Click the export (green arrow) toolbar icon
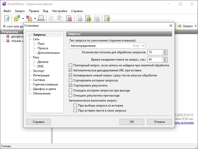This screenshot has width=198, height=149. click(17, 18)
